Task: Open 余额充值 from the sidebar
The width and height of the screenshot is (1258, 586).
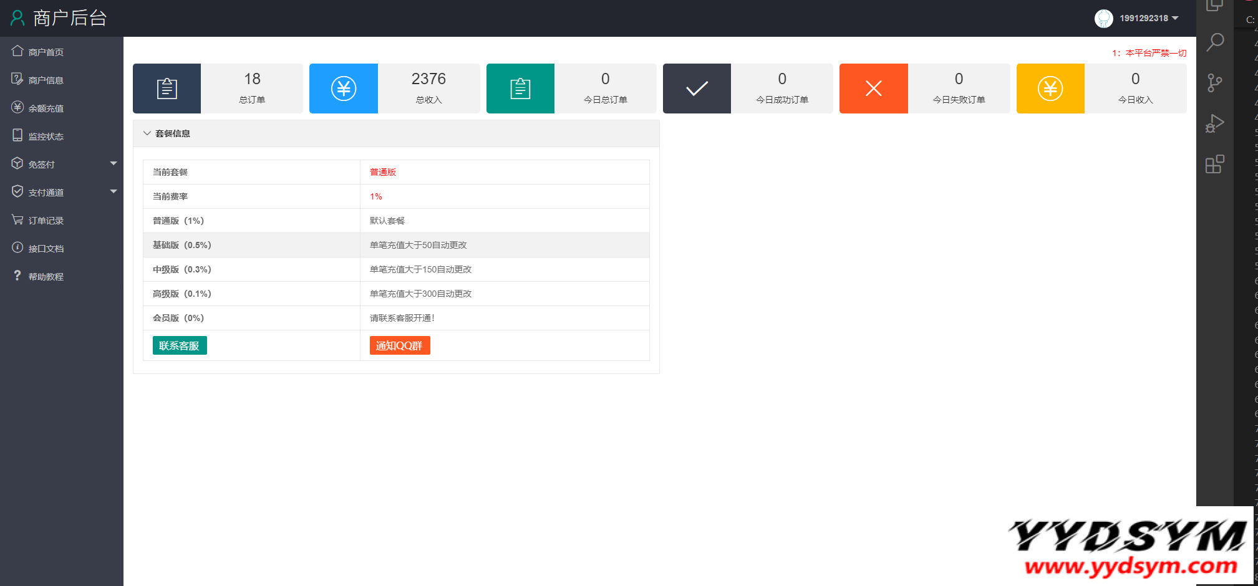Action: point(46,108)
